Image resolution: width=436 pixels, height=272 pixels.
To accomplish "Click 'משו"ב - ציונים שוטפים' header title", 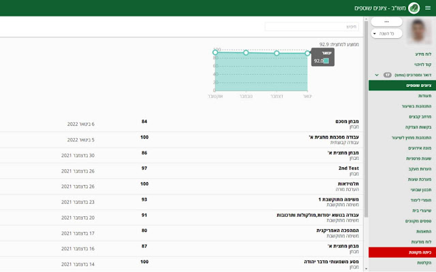I will [x=380, y=8].
